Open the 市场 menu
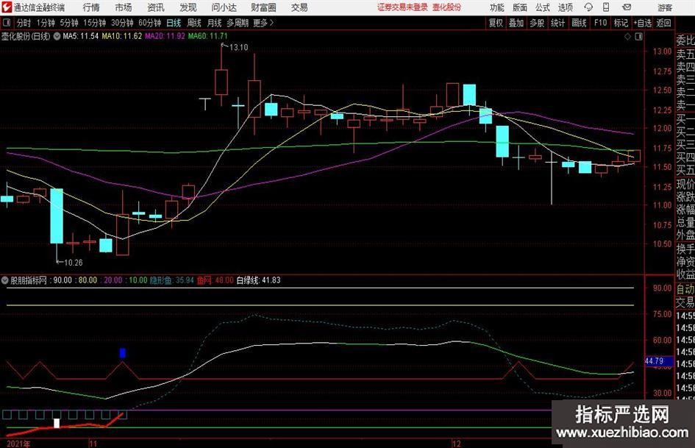This screenshot has width=695, height=448. point(124,7)
